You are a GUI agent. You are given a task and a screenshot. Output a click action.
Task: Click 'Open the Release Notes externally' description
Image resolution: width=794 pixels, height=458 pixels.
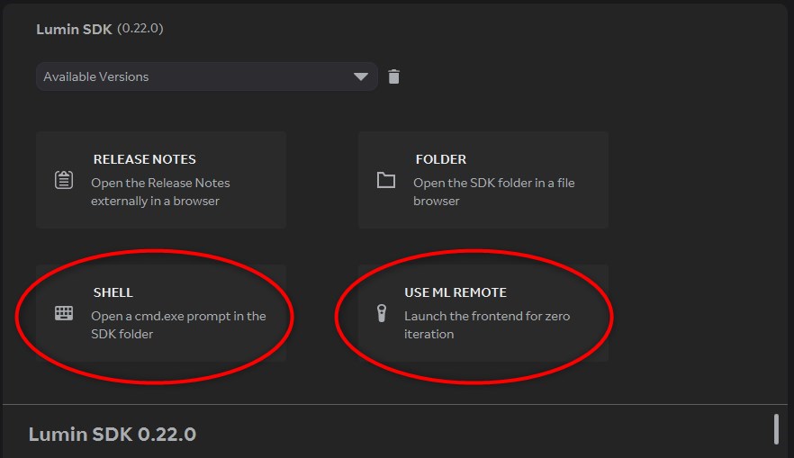click(160, 192)
